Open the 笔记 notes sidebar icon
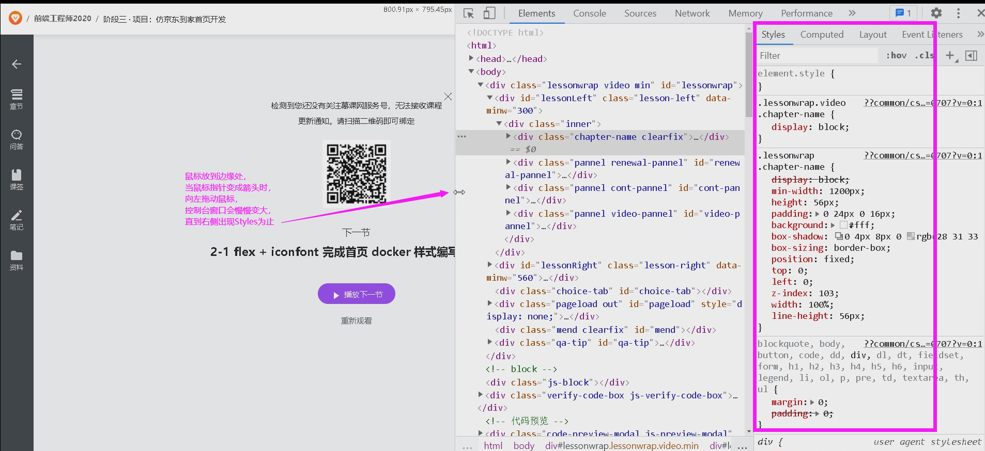Viewport: 985px width, 451px height. pyautogui.click(x=17, y=220)
